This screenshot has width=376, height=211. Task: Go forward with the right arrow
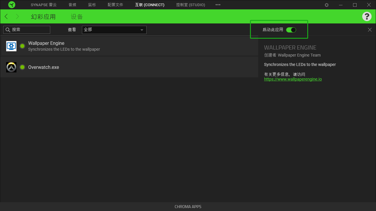click(x=17, y=16)
